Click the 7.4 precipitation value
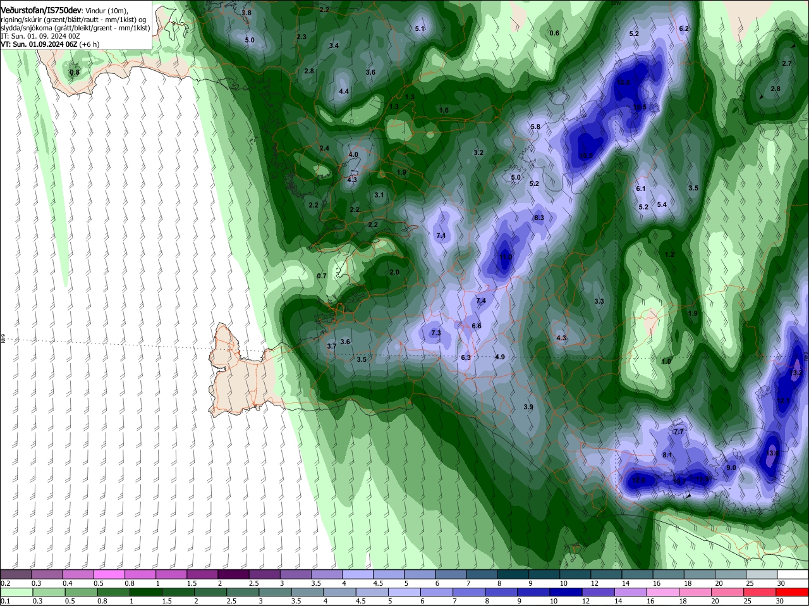 click(x=481, y=300)
